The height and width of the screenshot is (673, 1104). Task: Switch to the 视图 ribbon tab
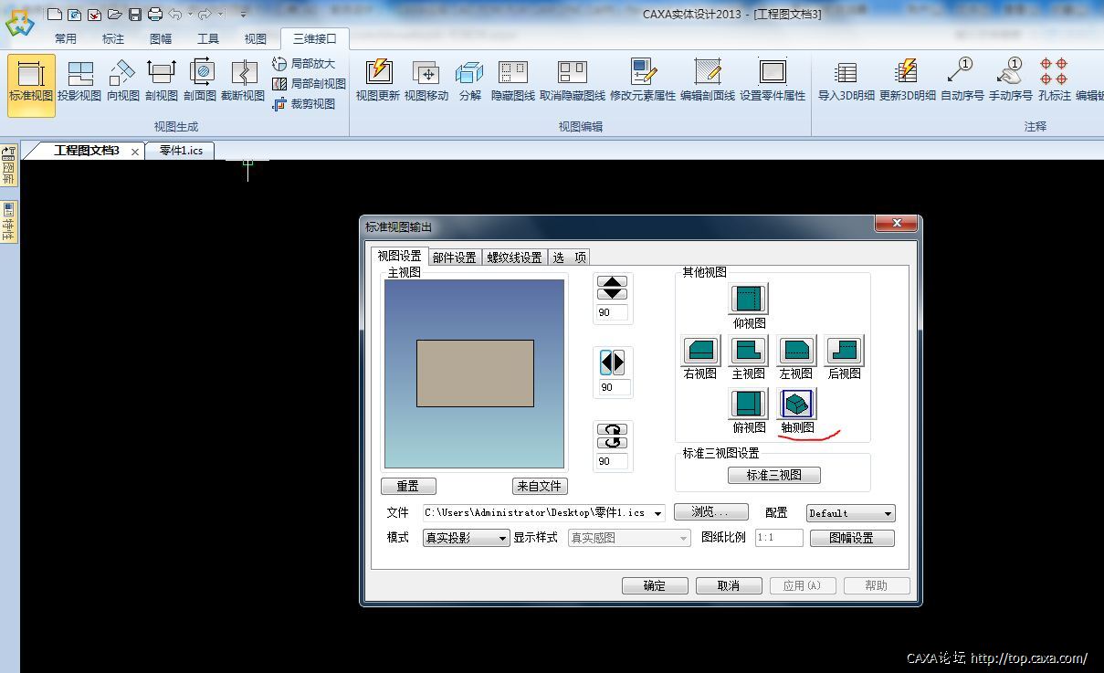256,38
